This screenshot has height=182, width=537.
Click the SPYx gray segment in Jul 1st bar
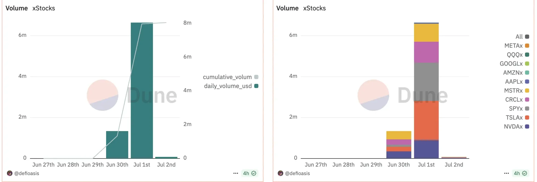tap(426, 82)
